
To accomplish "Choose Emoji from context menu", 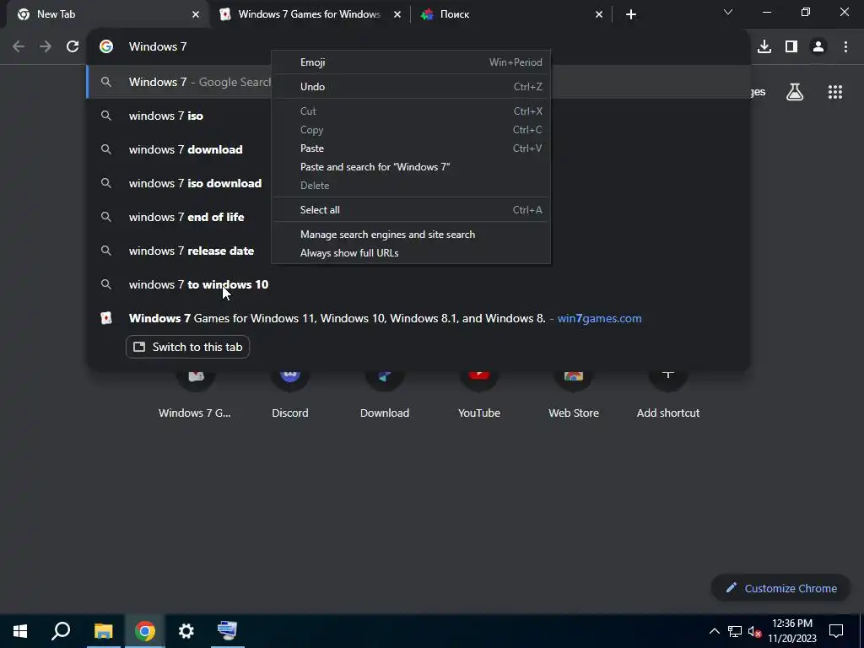I will 411,62.
